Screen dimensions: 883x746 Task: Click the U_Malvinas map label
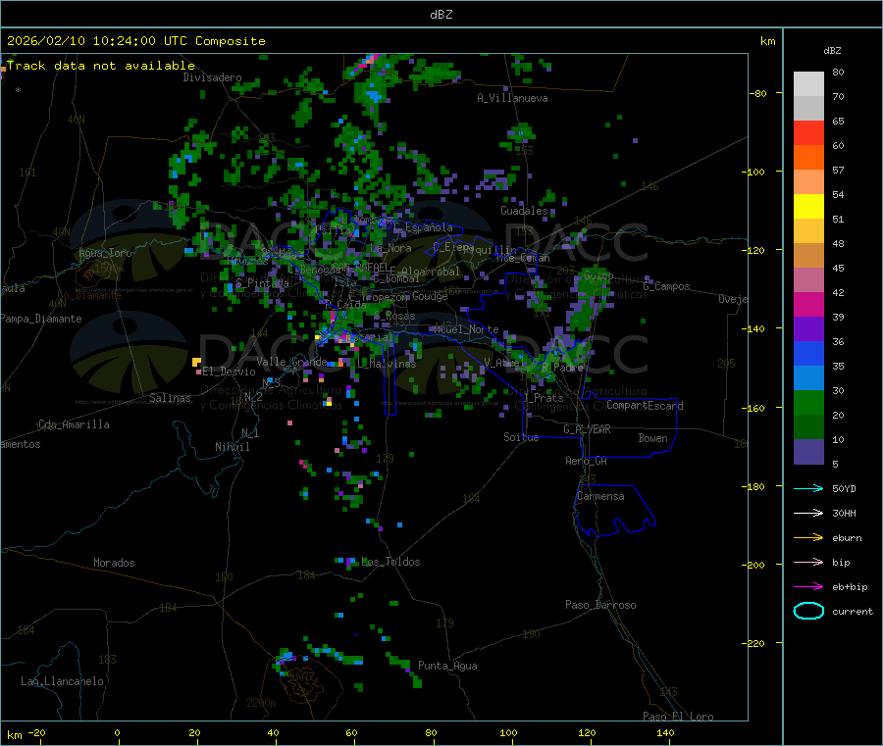point(387,364)
